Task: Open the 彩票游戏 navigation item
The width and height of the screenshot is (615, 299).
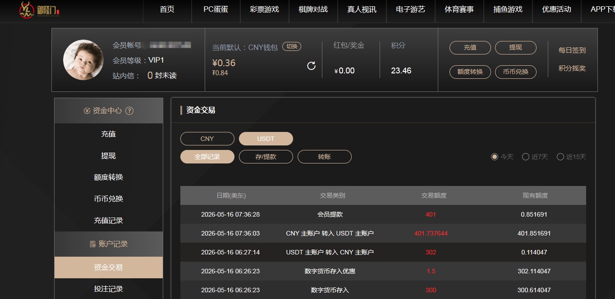Action: click(265, 9)
